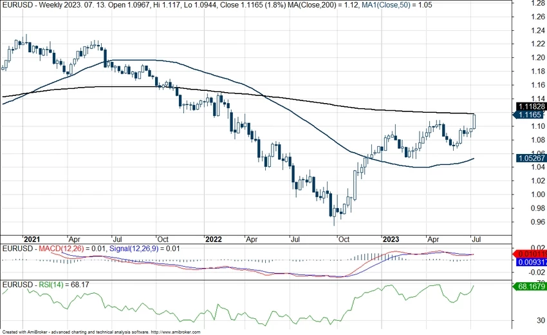Select the 1.1165 last close price tag

pos(530,114)
